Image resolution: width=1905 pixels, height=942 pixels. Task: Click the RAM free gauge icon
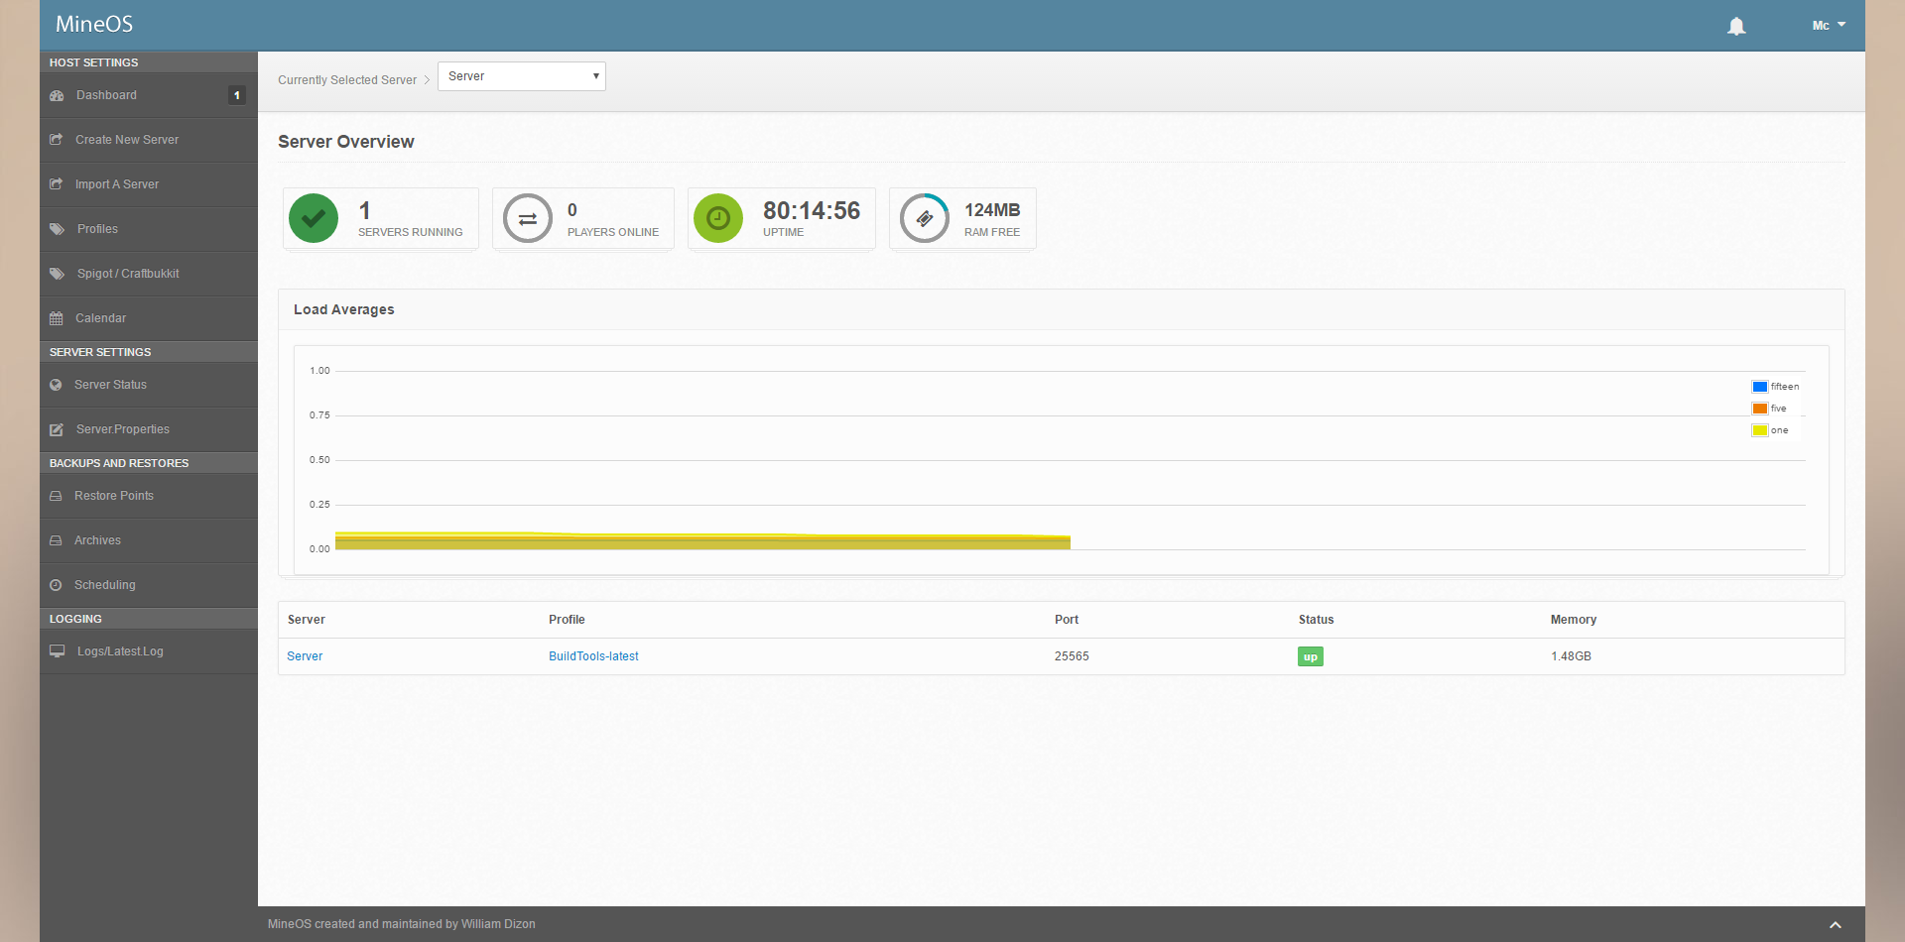point(924,218)
